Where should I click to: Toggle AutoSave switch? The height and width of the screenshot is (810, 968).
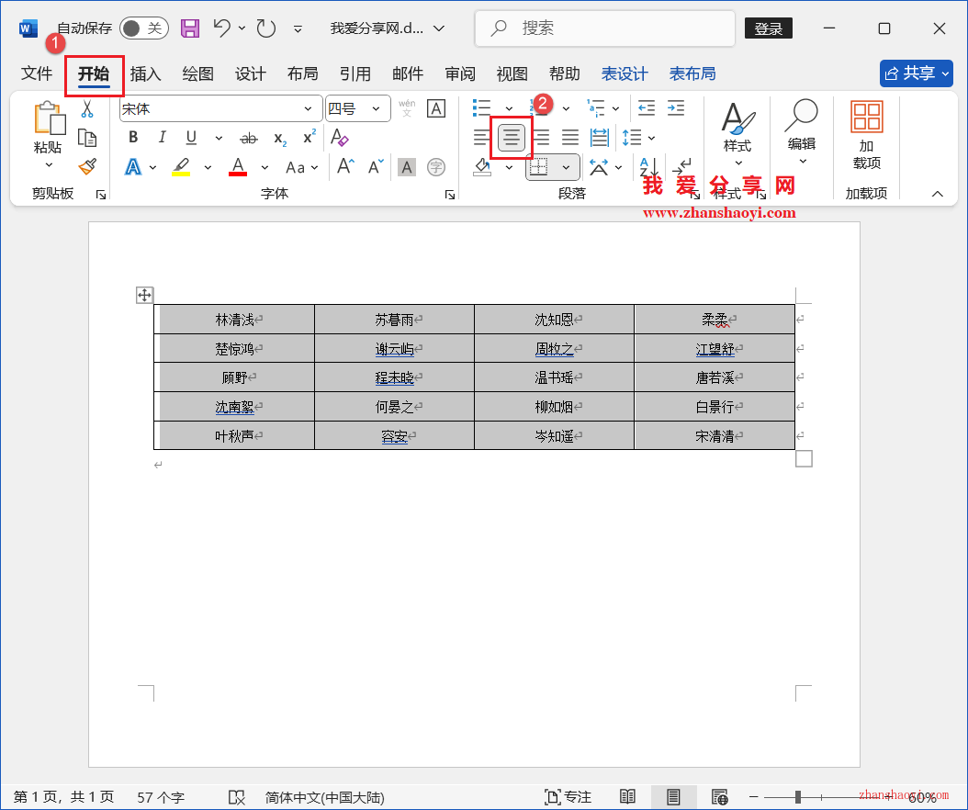pos(144,28)
